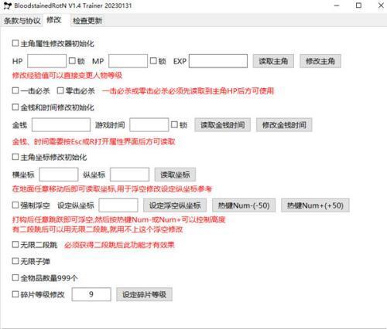Click the red note about 金钱、时间需要按Esc
This screenshot has width=387, height=329.
(94, 141)
